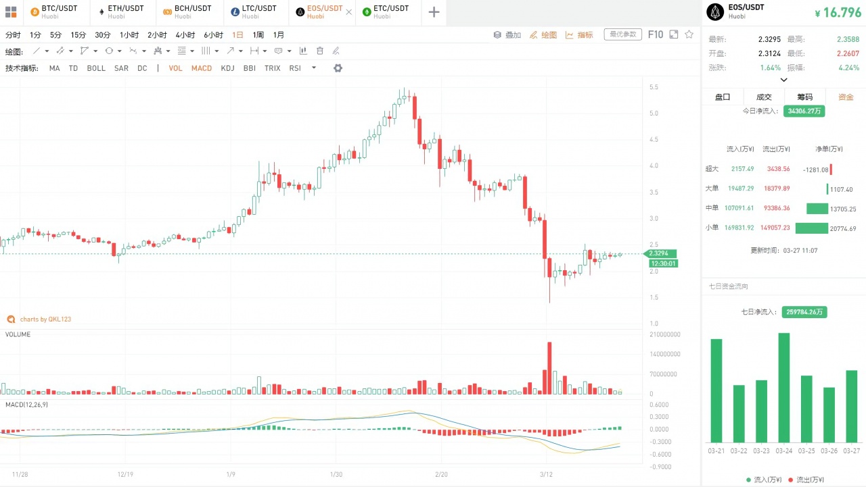Open indicator settings gear icon
866x487 pixels.
coord(338,68)
